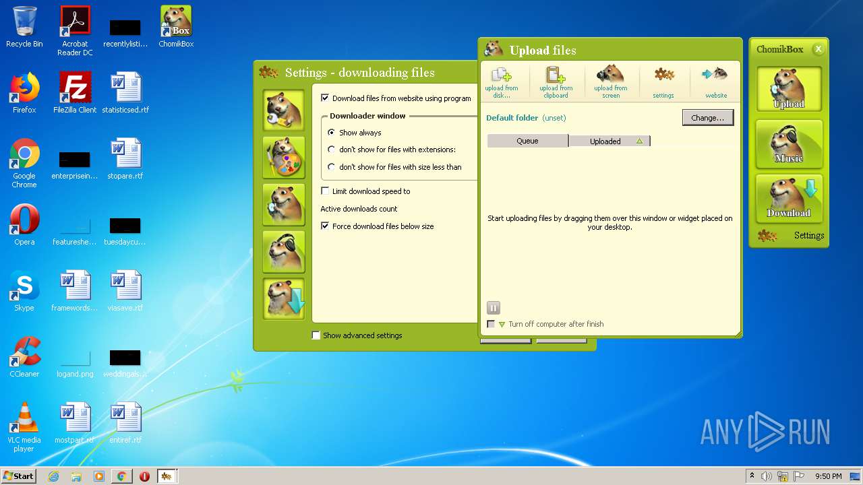Open Chrome from taskbar
Viewport: 863px width, 485px height.
click(121, 476)
